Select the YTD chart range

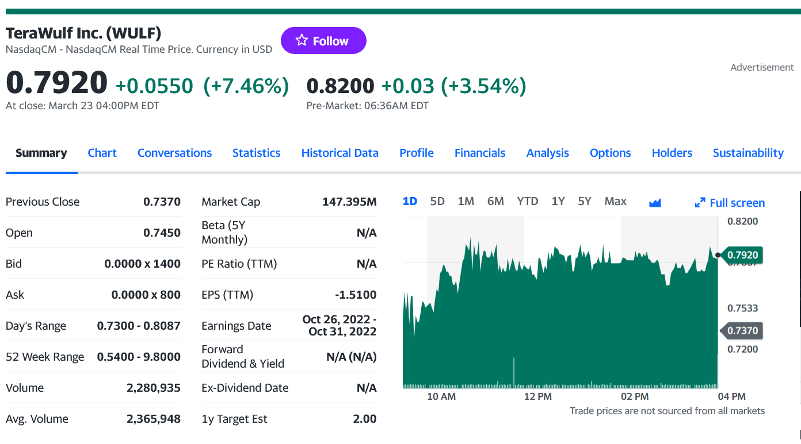[527, 201]
